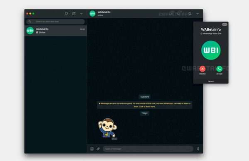Open the sidebar menu chevron
The width and height of the screenshot is (249, 161).
coord(81,14)
